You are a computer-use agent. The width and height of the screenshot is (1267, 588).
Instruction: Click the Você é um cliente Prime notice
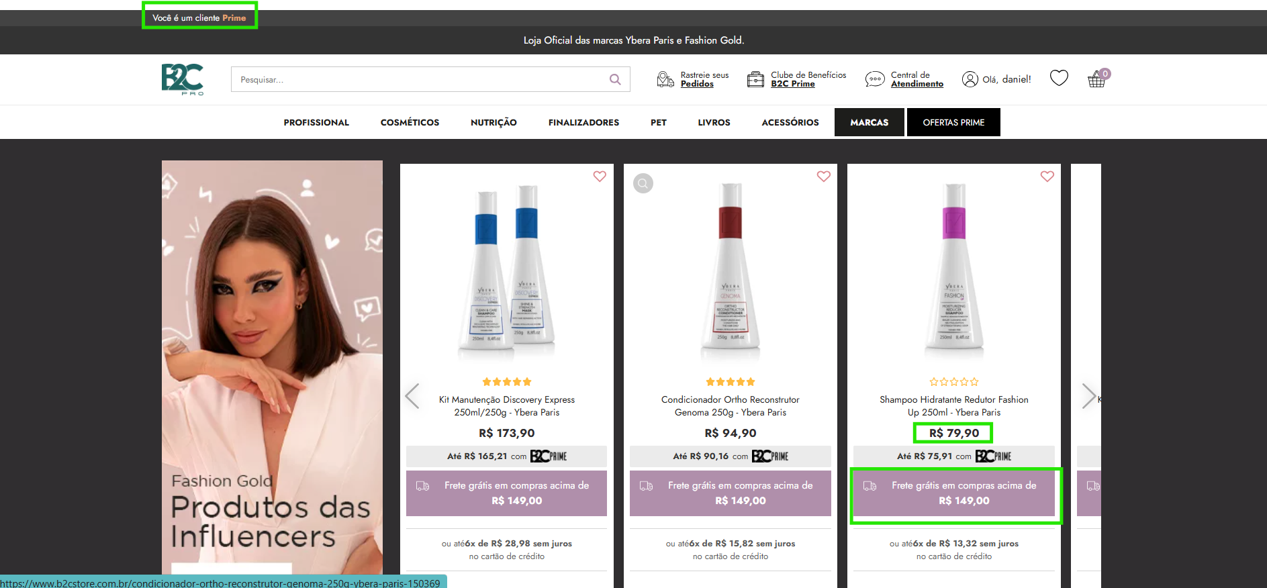click(x=199, y=18)
